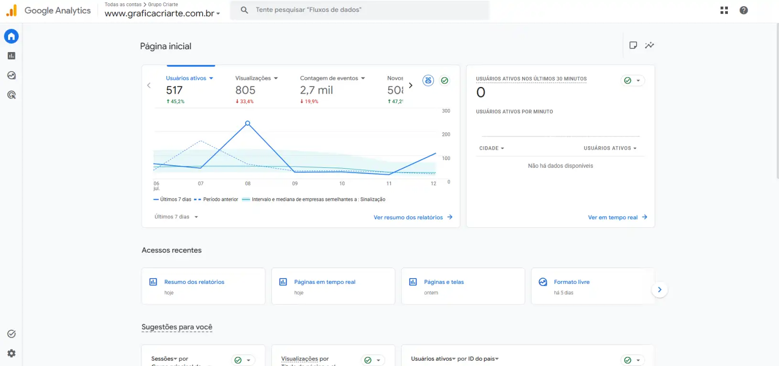This screenshot has height=366, width=779.
Task: Focus the search field Tente pesquisar
Action: [360, 10]
